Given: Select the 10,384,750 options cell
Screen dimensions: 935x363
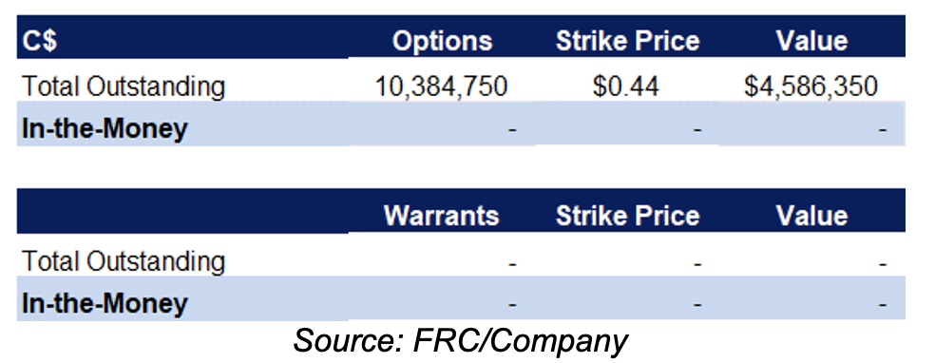Looking at the screenshot, I should [x=441, y=87].
